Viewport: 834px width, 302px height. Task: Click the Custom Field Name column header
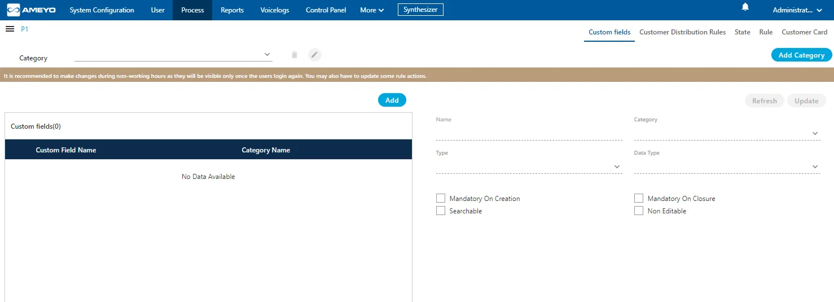(66, 150)
